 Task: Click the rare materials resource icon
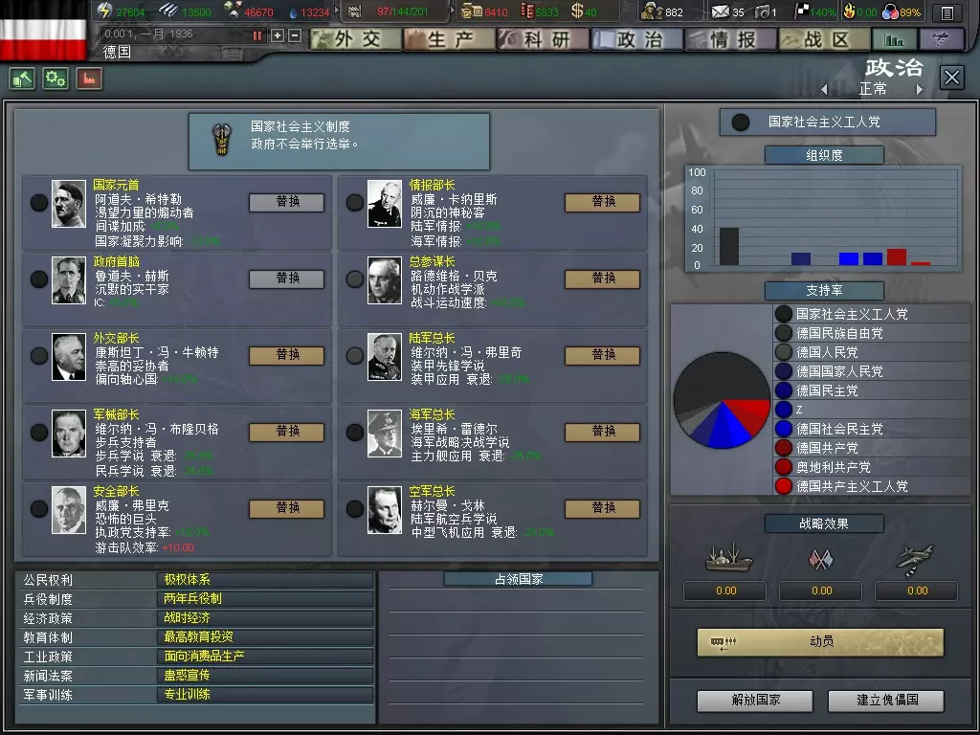click(233, 10)
